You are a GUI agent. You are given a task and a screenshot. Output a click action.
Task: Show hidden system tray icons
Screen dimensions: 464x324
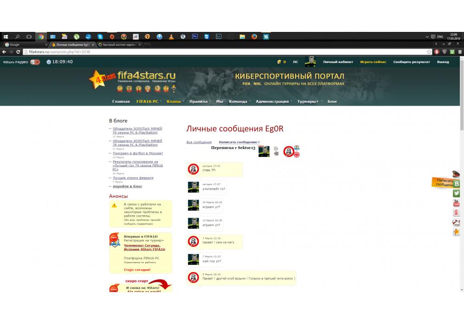[x=427, y=37]
